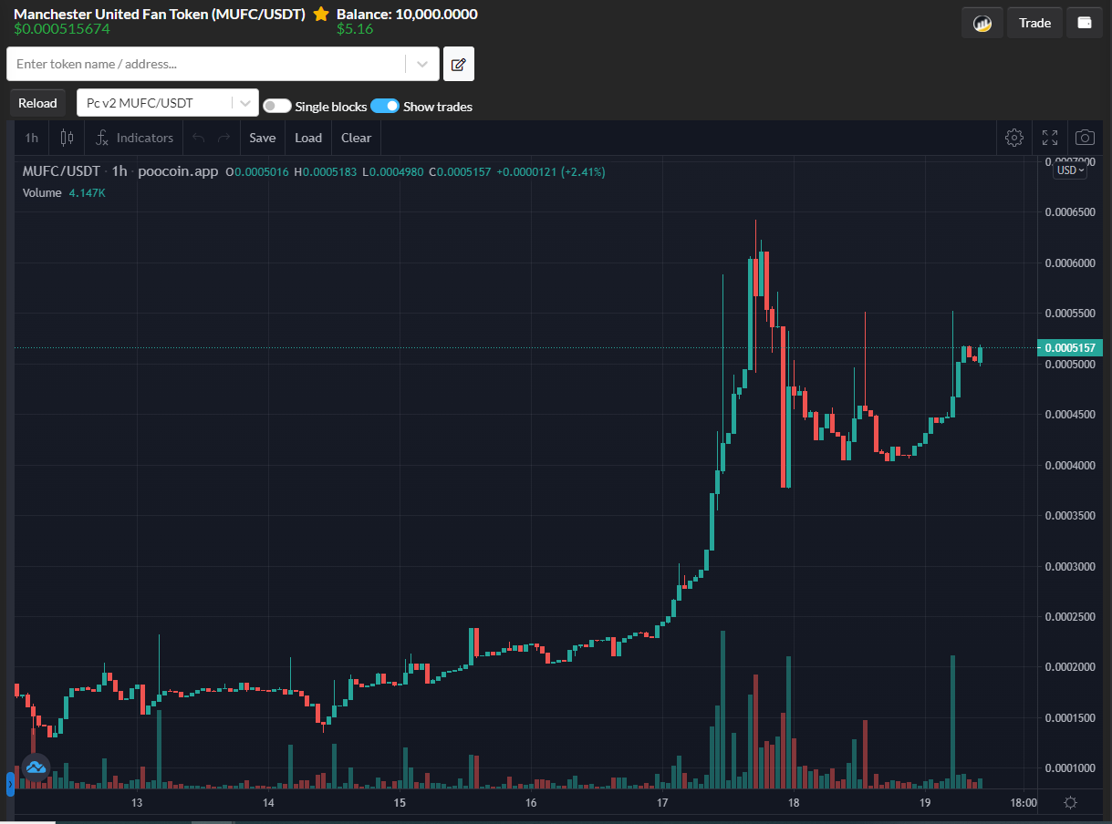Click the edit token list icon

459,64
